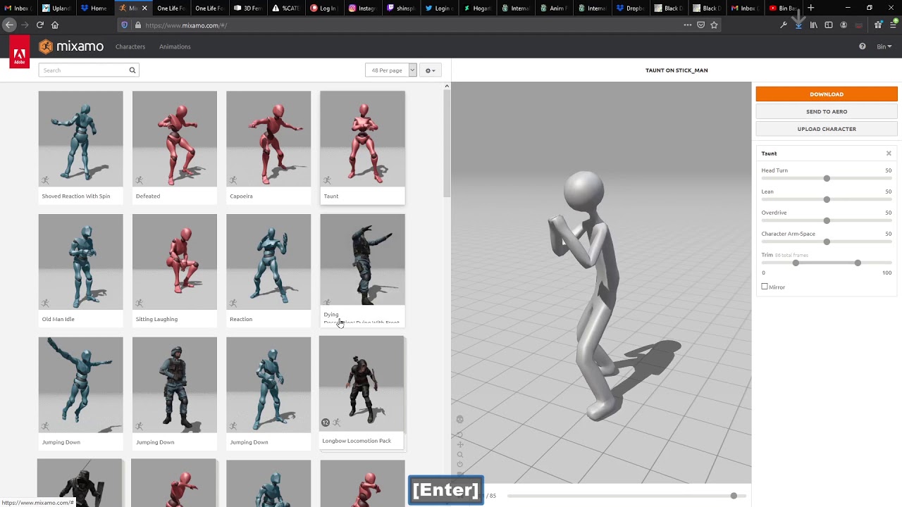
Task: Select the zoom camera icon in viewport
Action: pos(460,455)
